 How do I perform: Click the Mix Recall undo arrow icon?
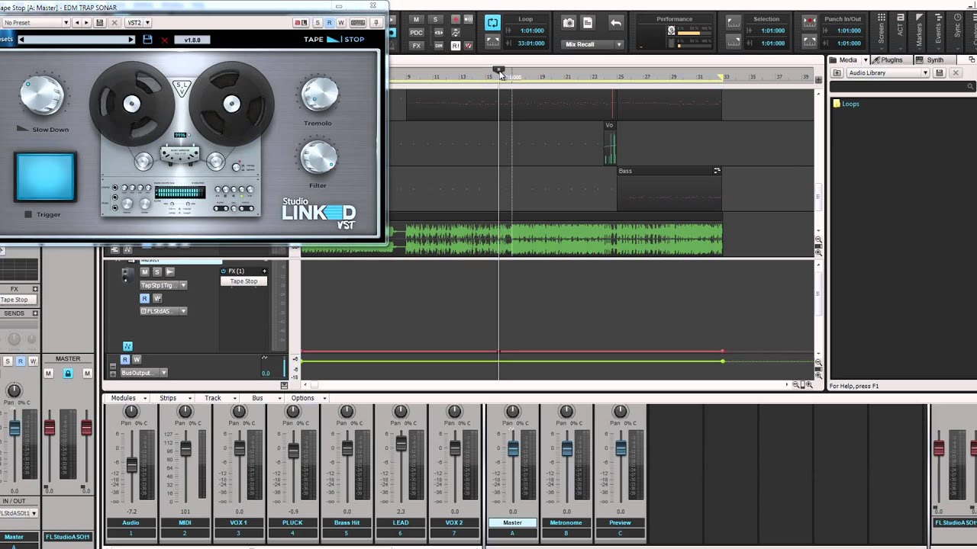tap(615, 23)
